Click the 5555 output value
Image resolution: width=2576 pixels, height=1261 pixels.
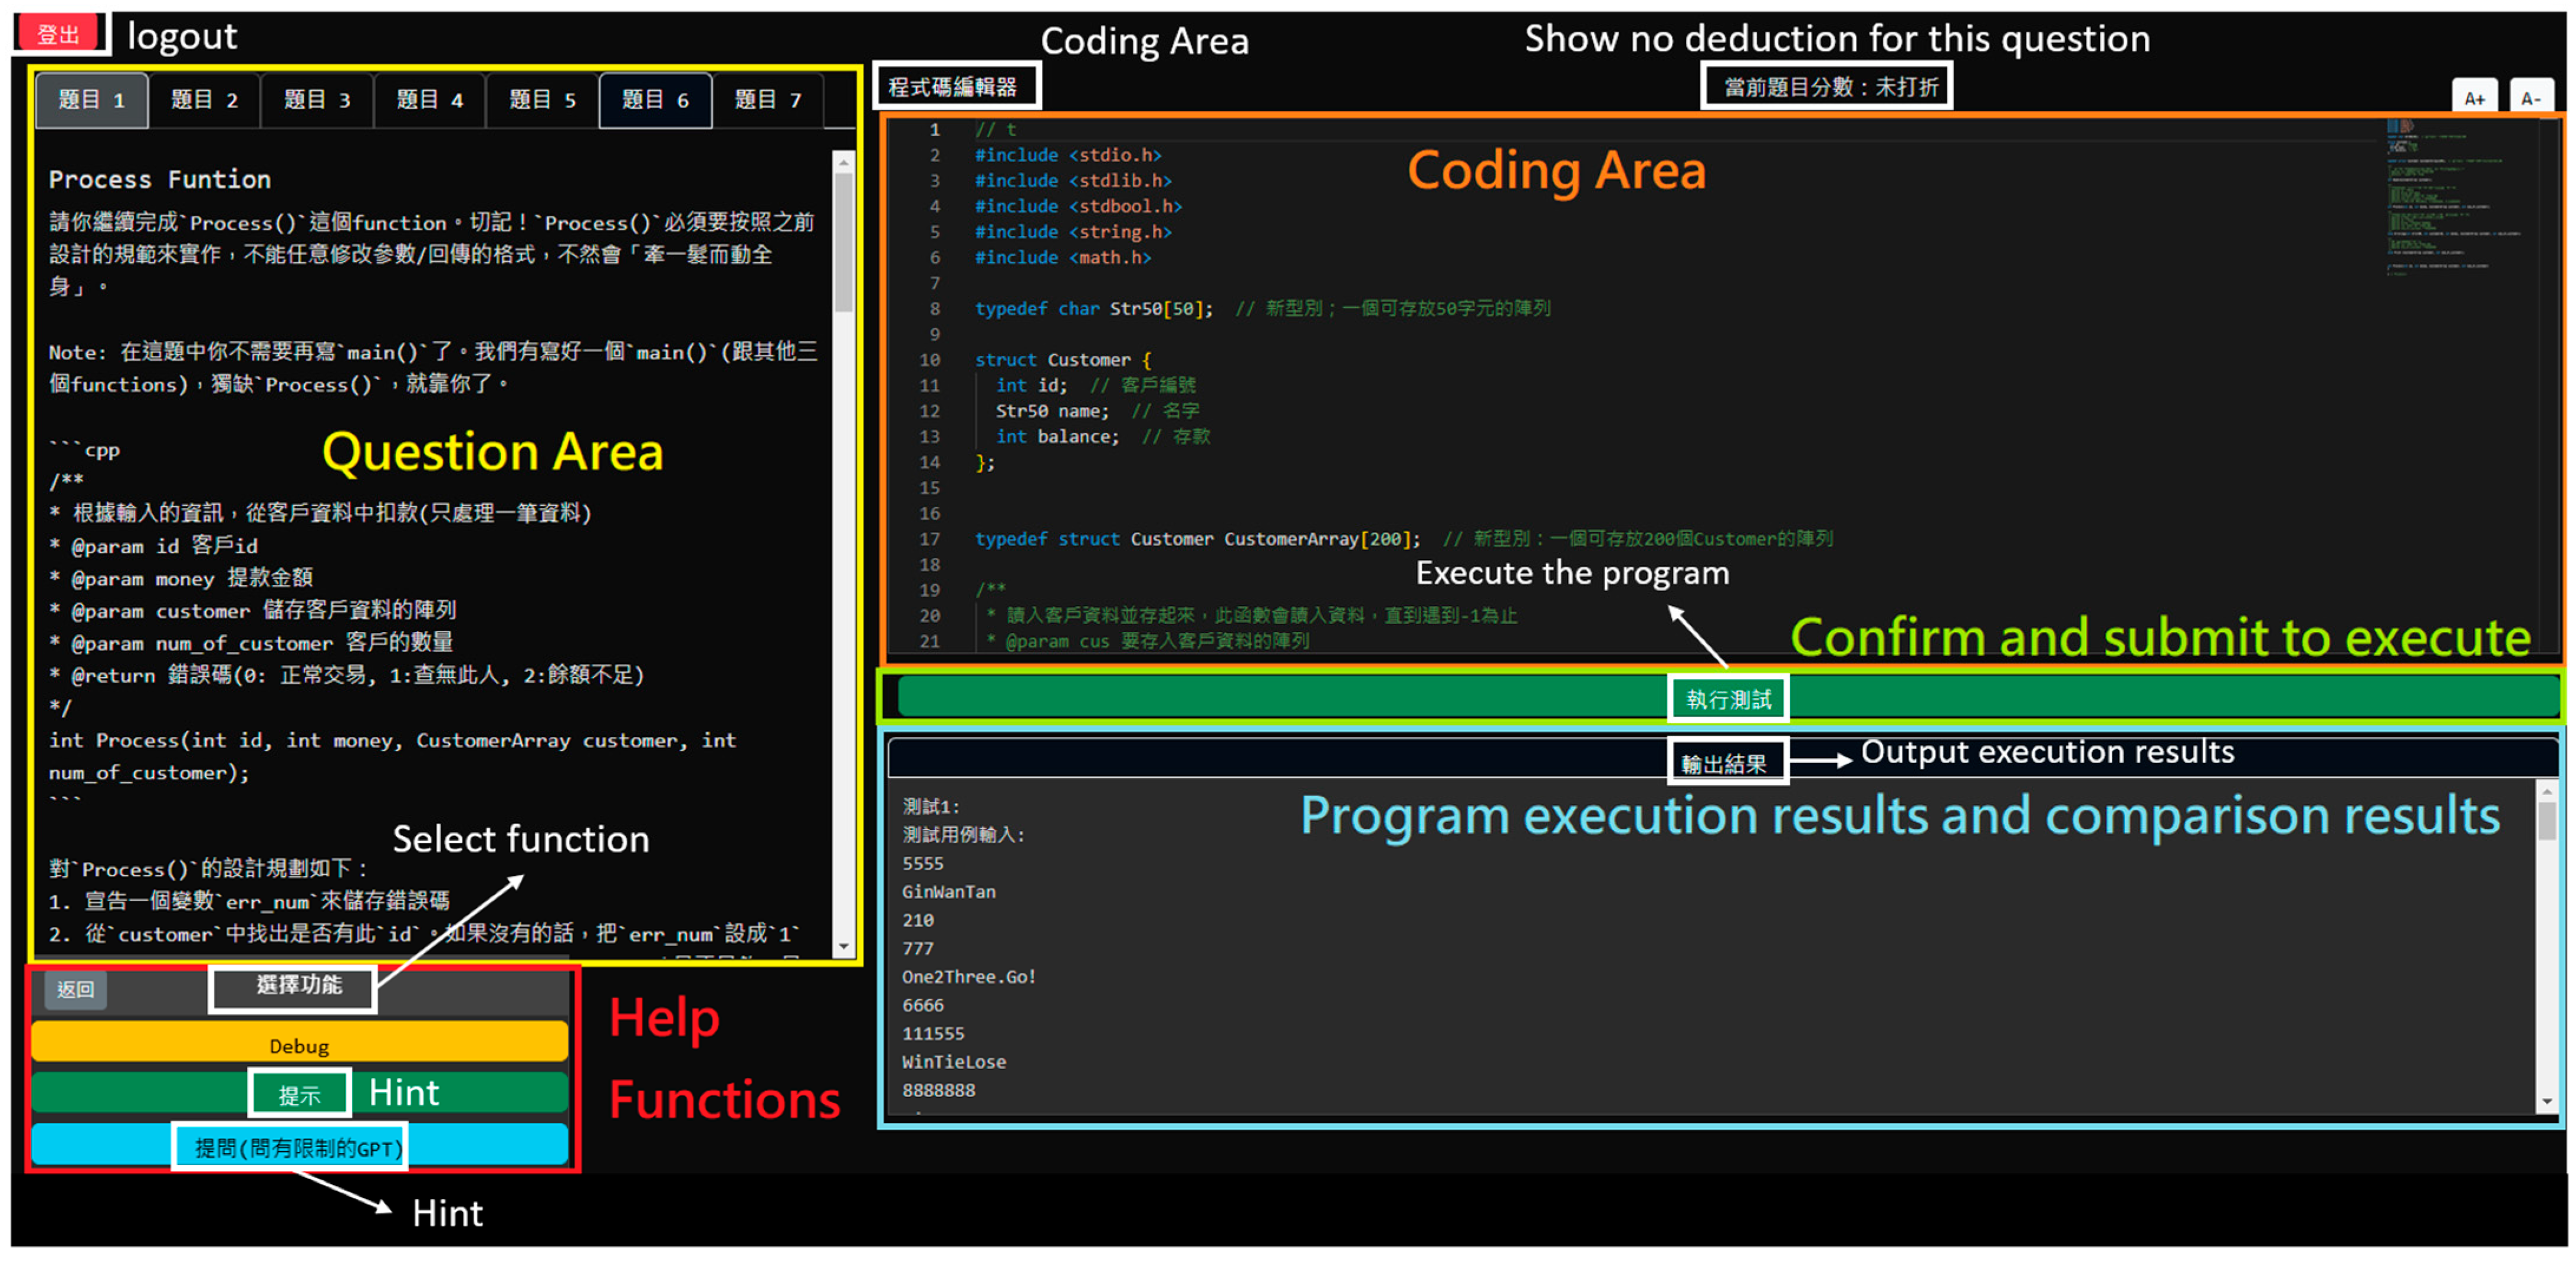[923, 863]
